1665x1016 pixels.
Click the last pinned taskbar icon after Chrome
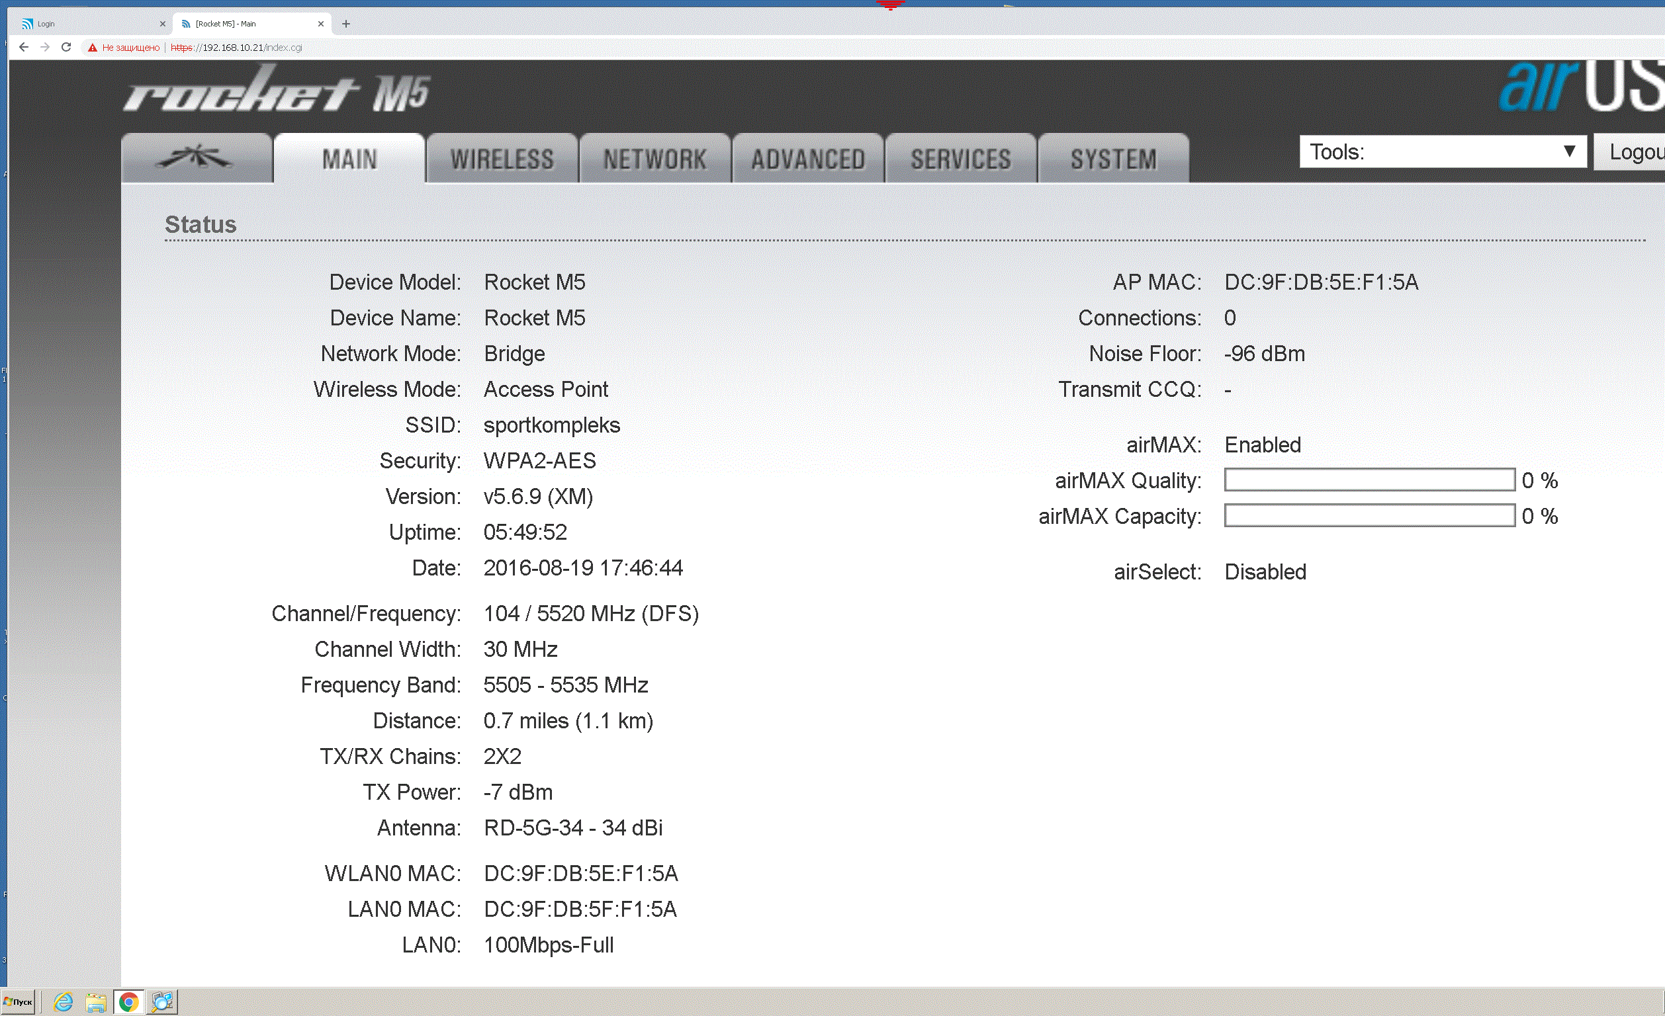pos(162,1002)
